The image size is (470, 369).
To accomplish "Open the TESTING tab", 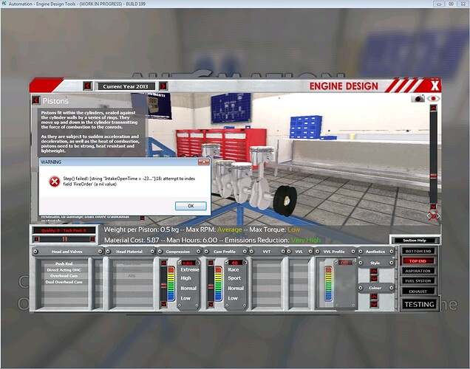I will (x=419, y=304).
